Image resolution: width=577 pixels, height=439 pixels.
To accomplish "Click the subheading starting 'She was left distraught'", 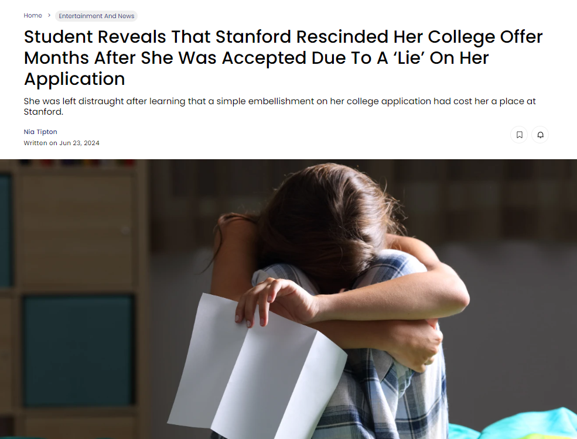I will point(279,101).
